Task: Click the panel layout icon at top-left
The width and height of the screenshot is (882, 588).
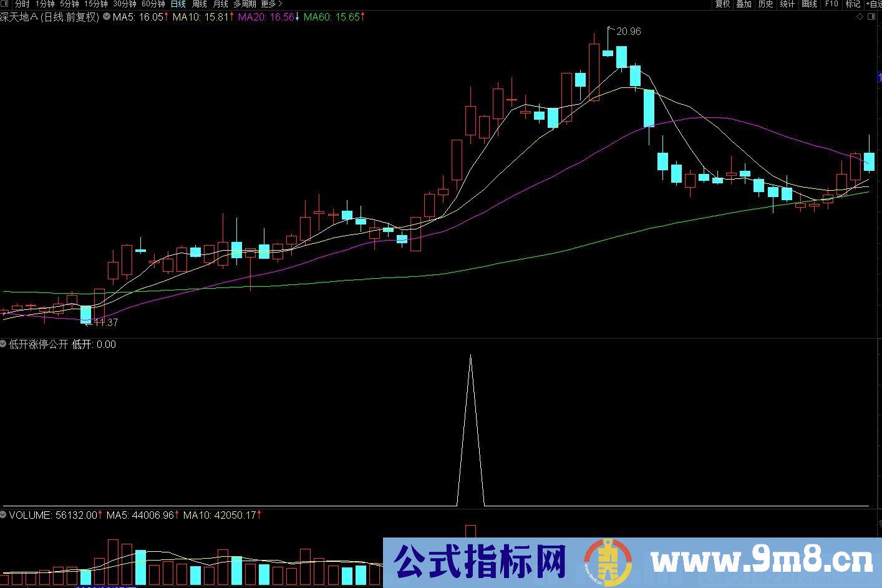Action: 6,4
